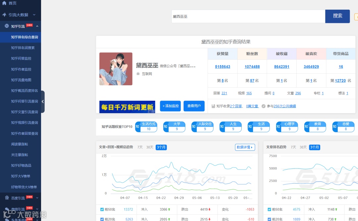Open 知乎作者监控 menu item
Viewport: 358px width, 221px height.
point(21,69)
